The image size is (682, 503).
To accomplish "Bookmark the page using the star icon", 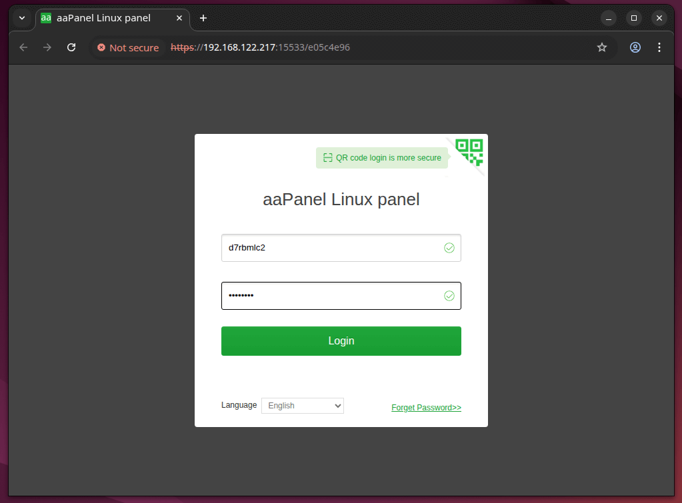I will (602, 47).
